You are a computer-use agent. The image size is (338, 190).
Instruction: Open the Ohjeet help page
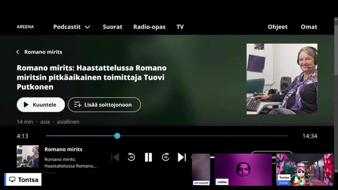tap(278, 27)
